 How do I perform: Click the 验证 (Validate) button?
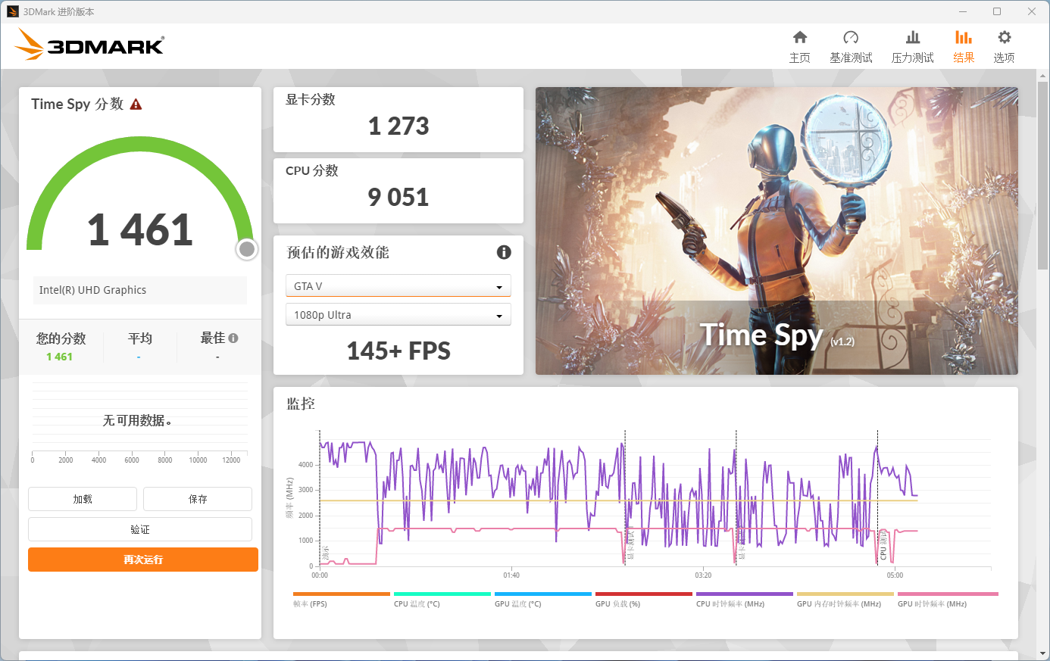tap(140, 529)
